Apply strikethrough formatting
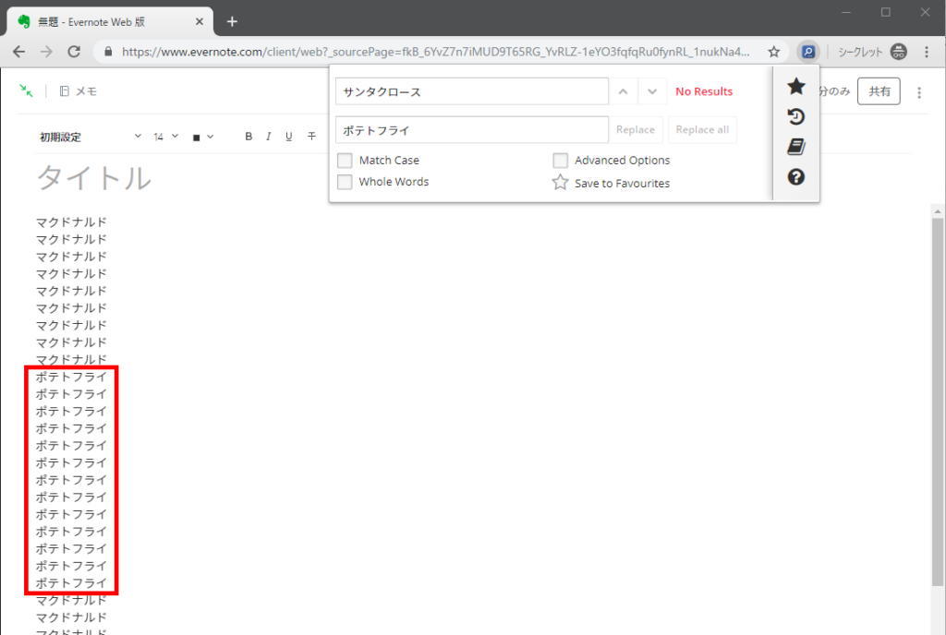946x635 pixels. click(x=311, y=137)
